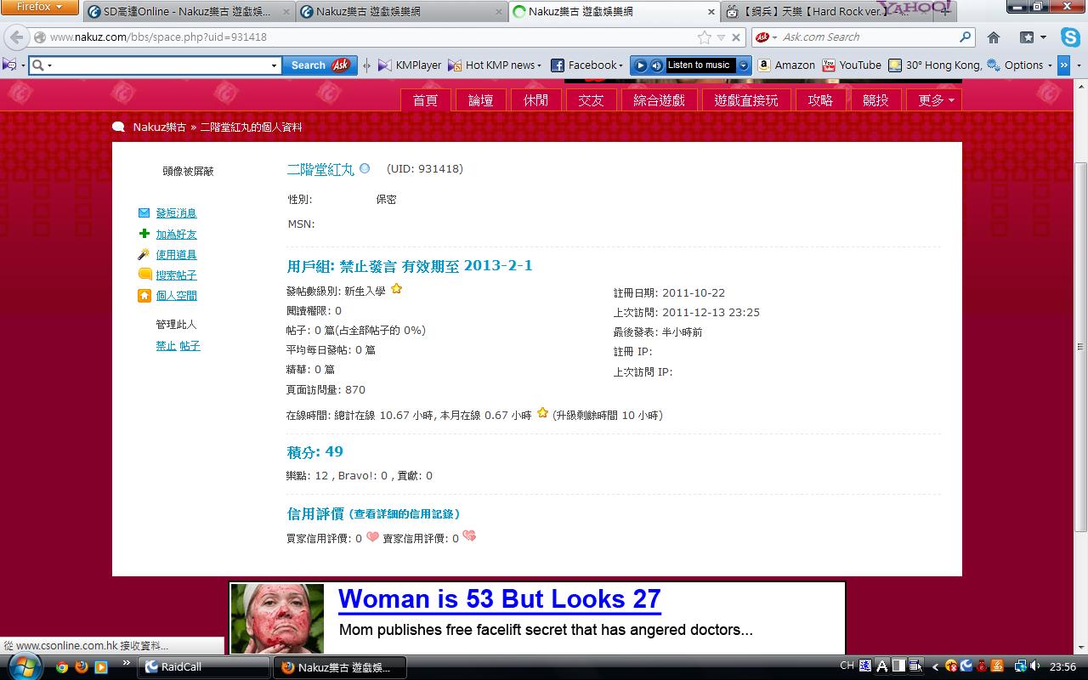Select the 論壇 navigation tab
1088x680 pixels.
(481, 100)
